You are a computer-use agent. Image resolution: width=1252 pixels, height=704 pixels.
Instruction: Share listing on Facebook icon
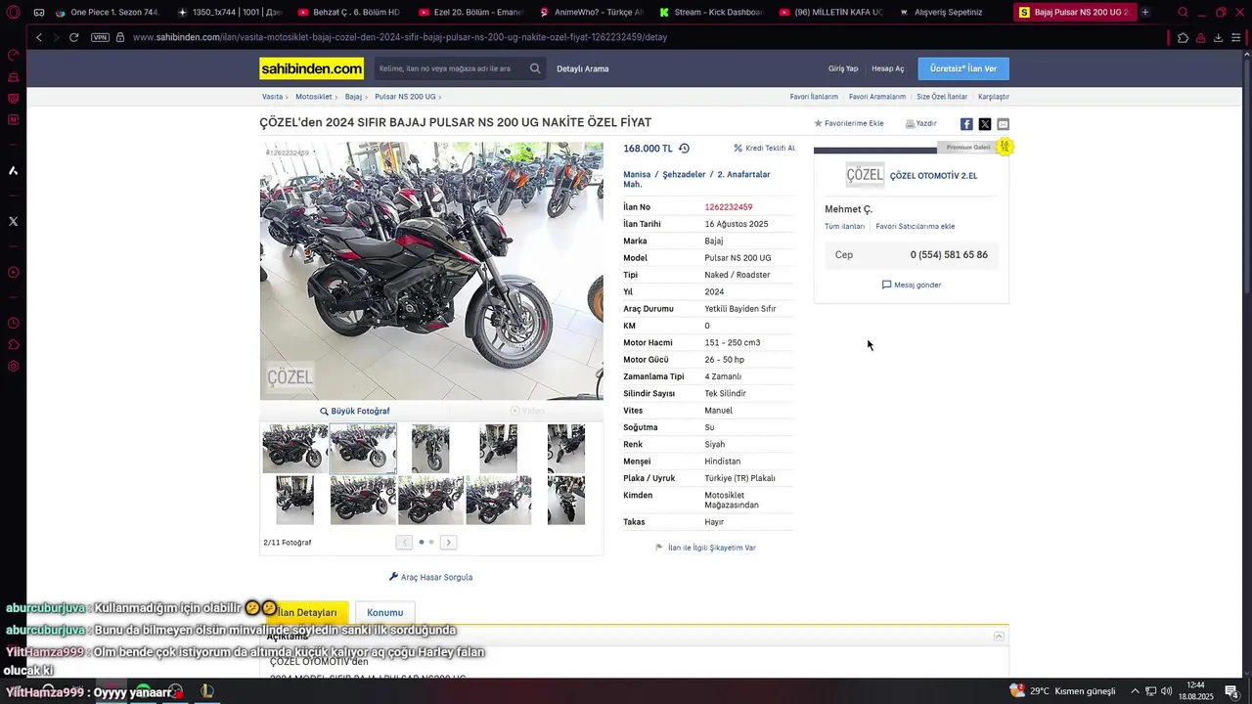pyautogui.click(x=966, y=124)
